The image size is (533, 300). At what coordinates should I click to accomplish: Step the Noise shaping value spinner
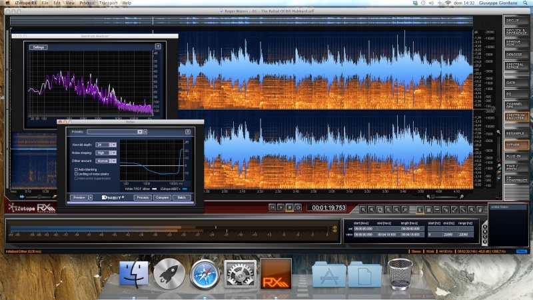(x=110, y=153)
